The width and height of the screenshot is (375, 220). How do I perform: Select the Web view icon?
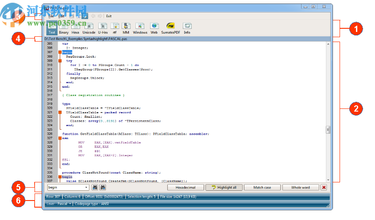tap(154, 28)
